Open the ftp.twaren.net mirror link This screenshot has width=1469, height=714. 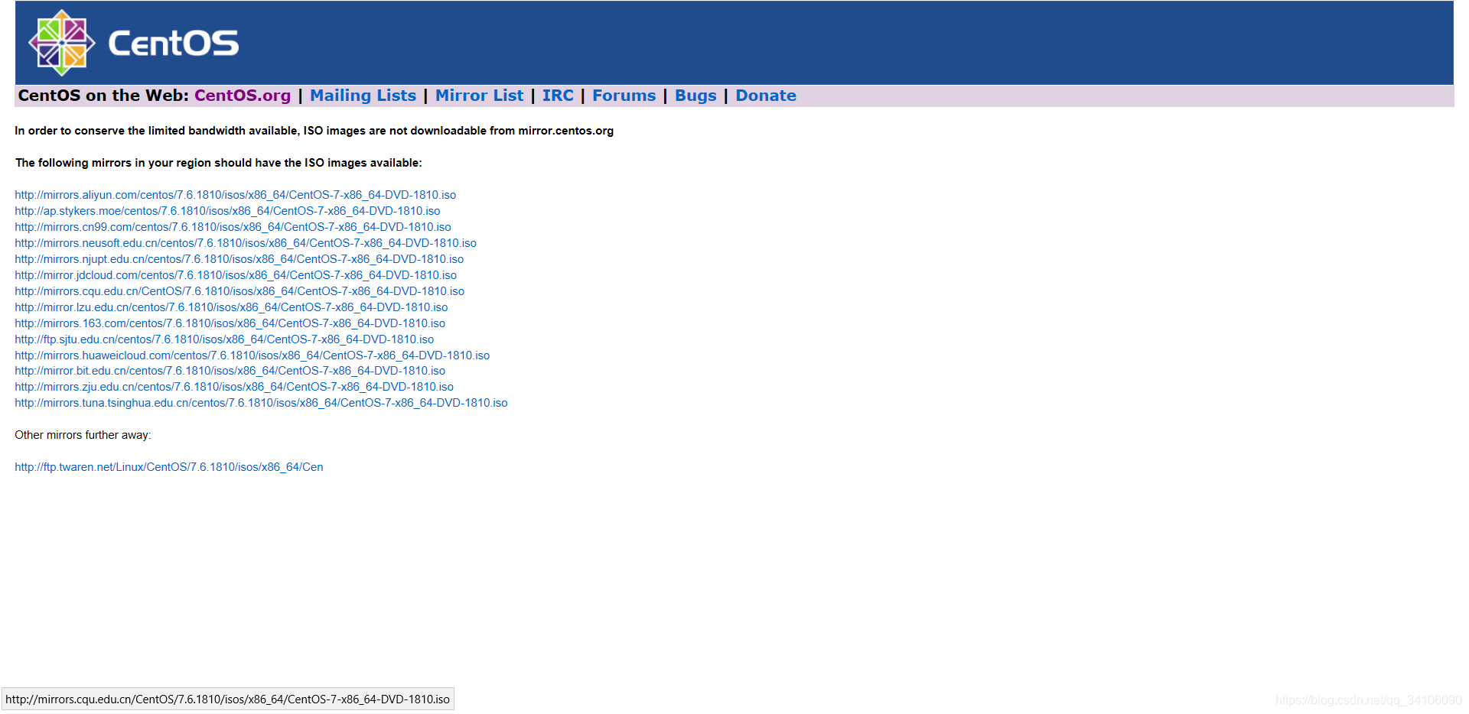tap(169, 467)
